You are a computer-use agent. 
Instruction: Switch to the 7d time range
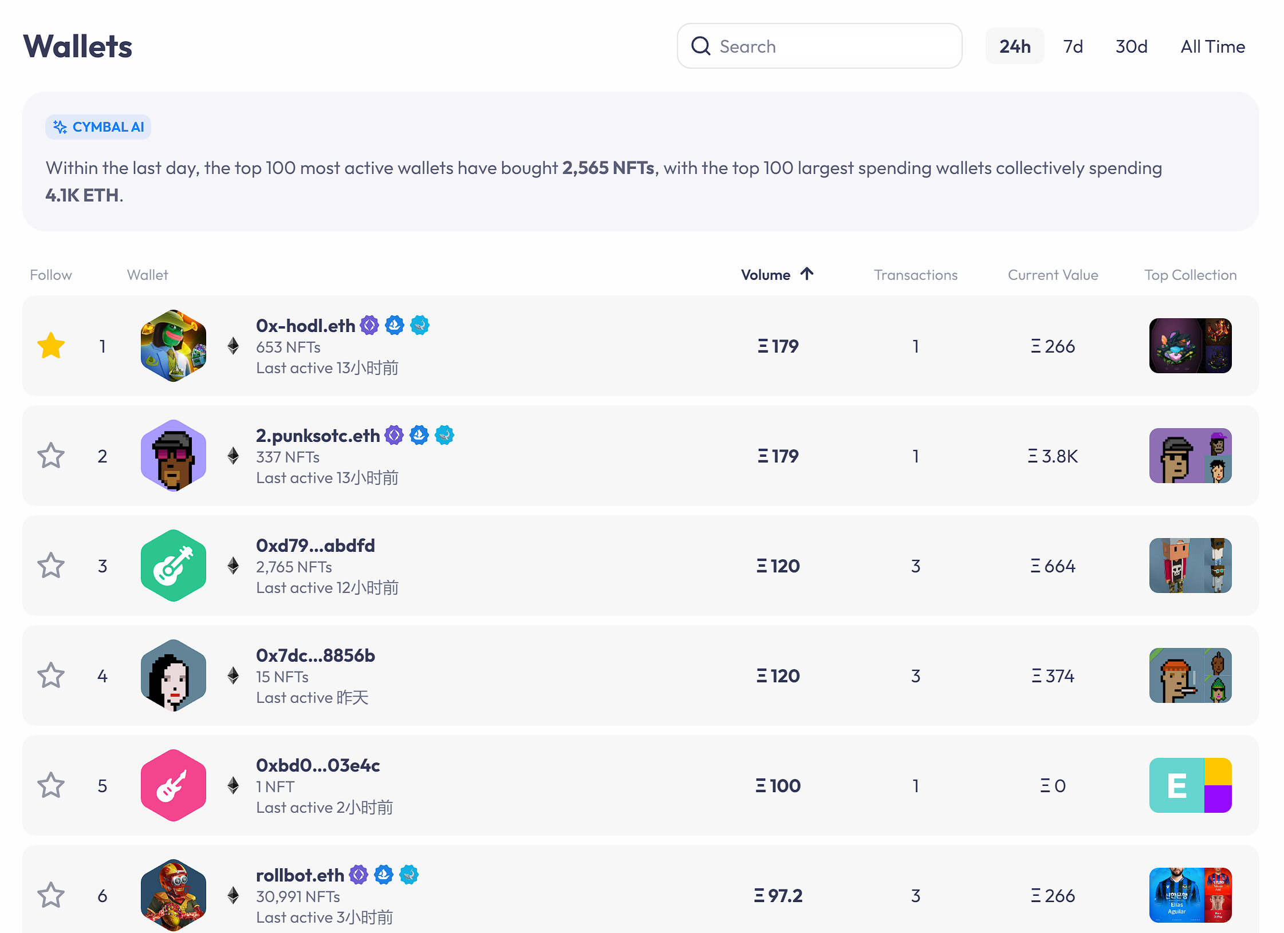1073,46
